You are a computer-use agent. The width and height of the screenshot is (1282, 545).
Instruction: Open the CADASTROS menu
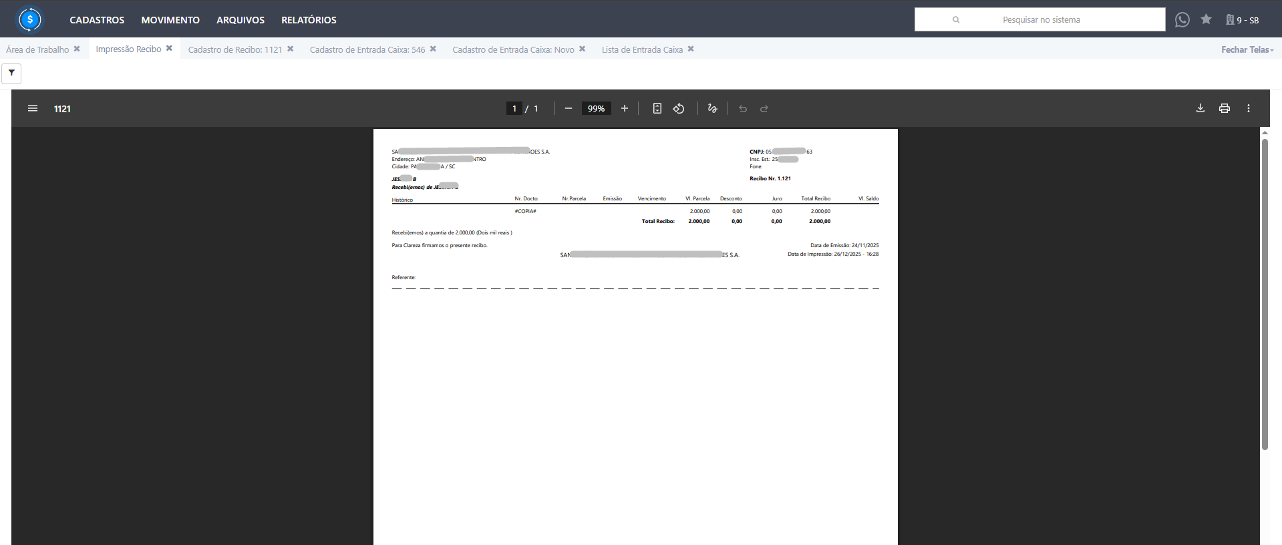(97, 20)
